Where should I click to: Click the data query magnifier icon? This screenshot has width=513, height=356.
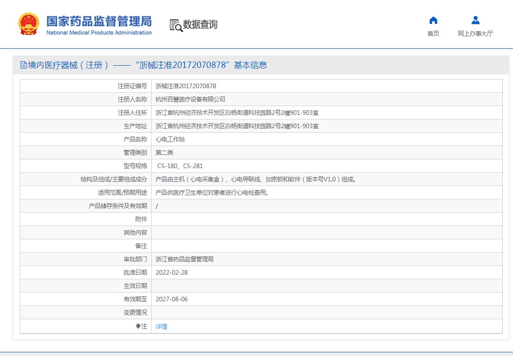coord(176,26)
